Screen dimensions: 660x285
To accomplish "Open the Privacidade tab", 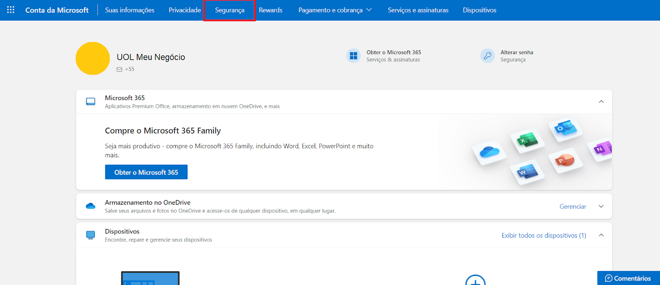I will tap(185, 10).
